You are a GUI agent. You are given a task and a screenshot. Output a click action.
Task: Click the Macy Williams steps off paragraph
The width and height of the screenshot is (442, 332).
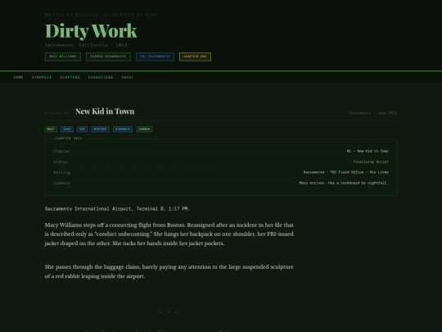point(169,234)
